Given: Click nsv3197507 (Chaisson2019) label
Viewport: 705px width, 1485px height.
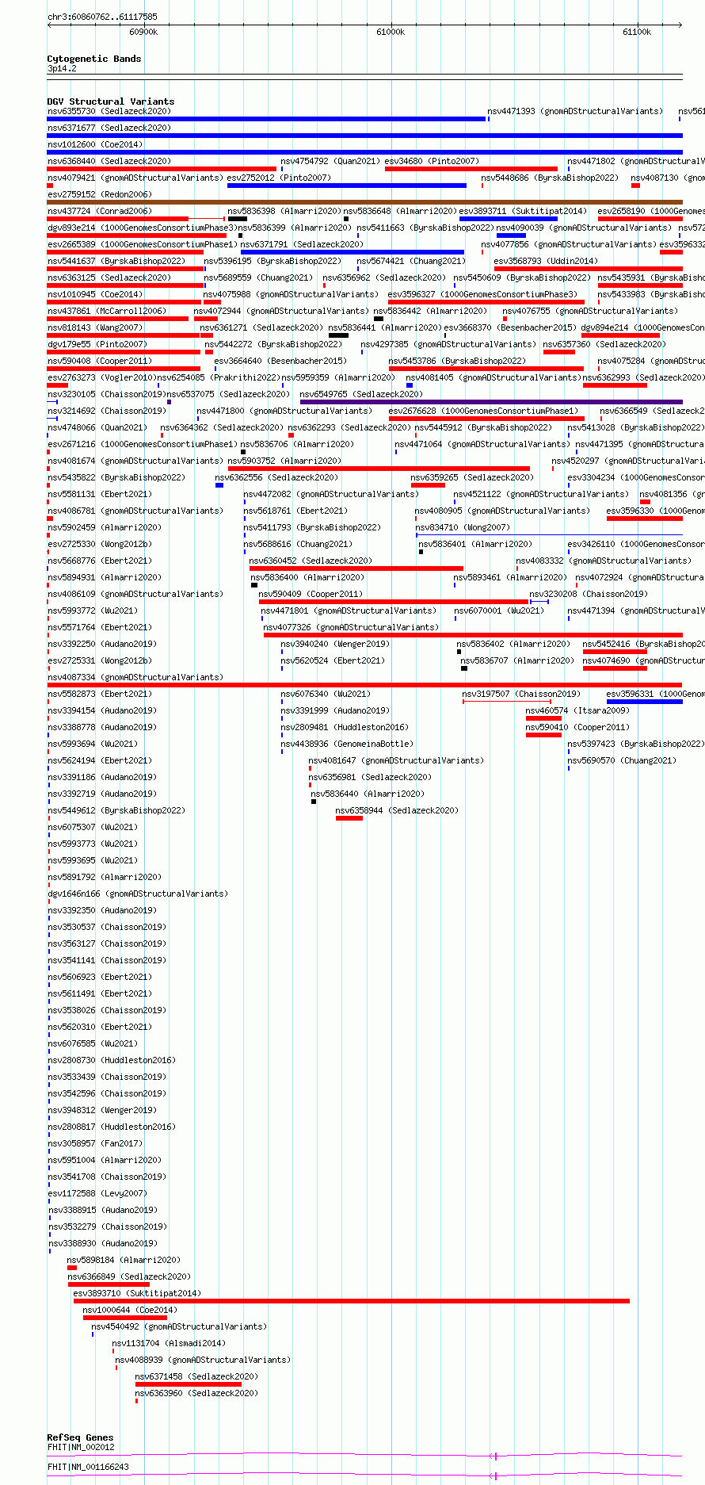Looking at the screenshot, I should point(521,694).
